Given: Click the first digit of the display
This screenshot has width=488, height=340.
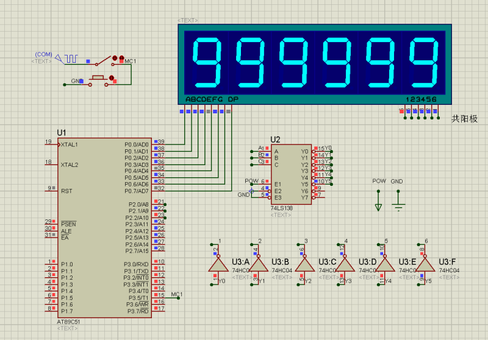Looking at the screenshot, I should tap(207, 63).
